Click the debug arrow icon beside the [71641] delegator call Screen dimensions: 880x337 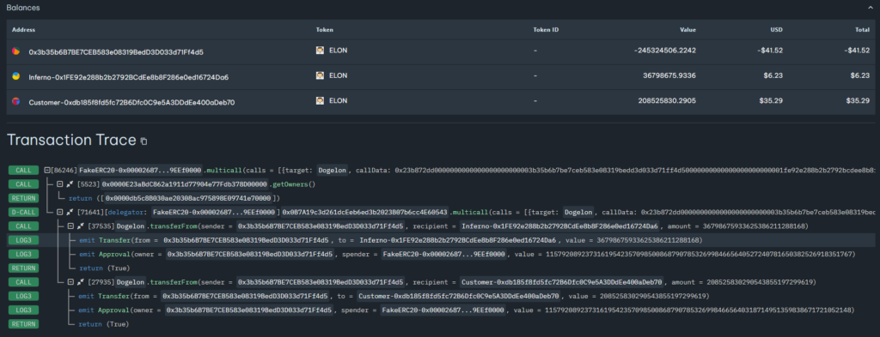70,212
